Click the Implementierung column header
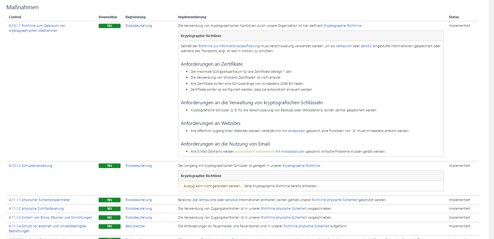Image resolution: width=494 pixels, height=239 pixels. click(x=192, y=17)
